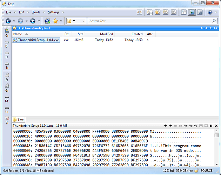Click the second file selection toolbar icon

coord(158,12)
